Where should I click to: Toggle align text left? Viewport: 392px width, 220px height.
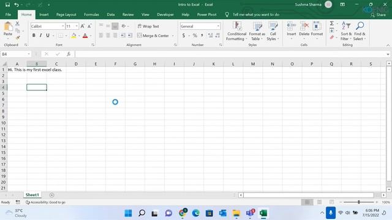click(100, 35)
